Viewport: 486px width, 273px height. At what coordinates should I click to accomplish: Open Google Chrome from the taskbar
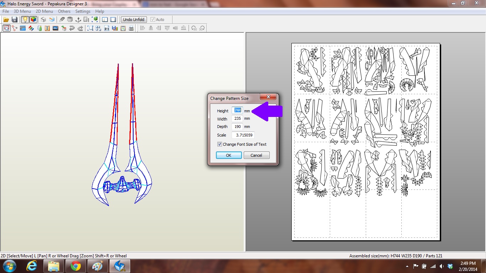[76, 266]
